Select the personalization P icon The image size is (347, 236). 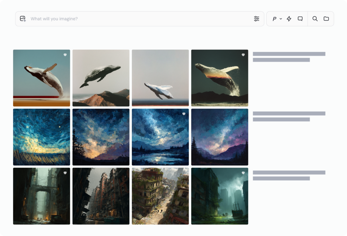click(274, 19)
